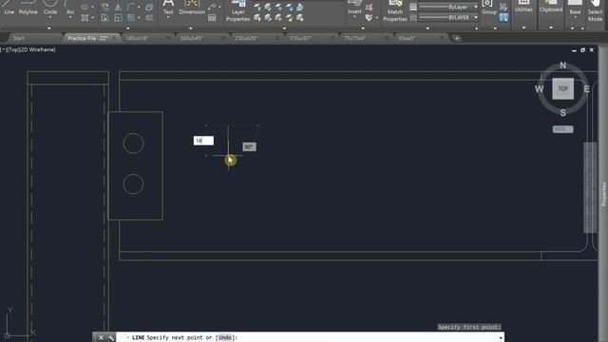Activate the Fillet modify tool
Screen dimensions: 608x342
pos(131,7)
